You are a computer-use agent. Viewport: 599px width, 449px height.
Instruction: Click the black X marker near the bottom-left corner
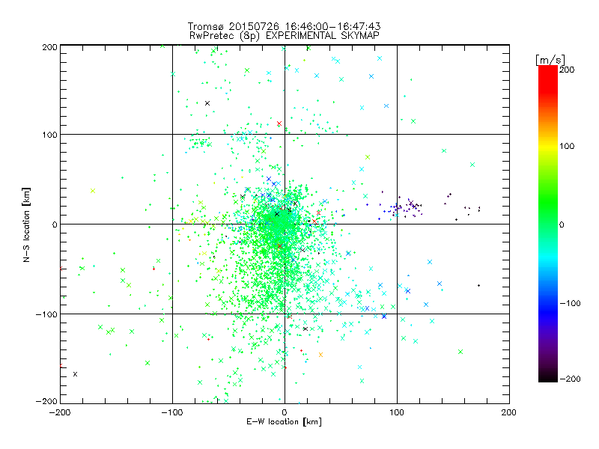point(76,374)
